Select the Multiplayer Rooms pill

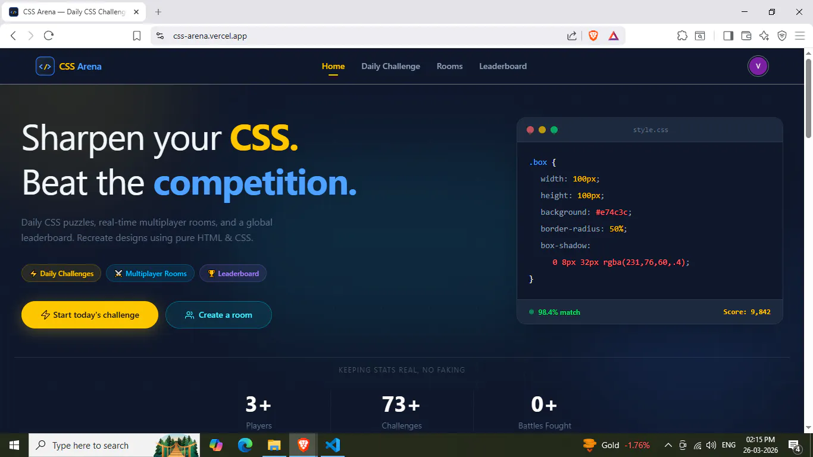coord(150,274)
